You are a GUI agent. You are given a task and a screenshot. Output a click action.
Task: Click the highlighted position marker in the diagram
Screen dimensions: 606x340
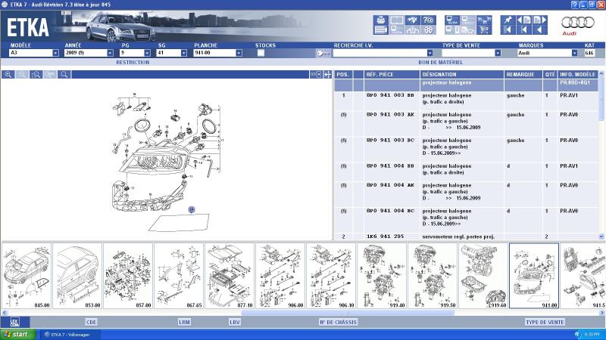(192, 210)
